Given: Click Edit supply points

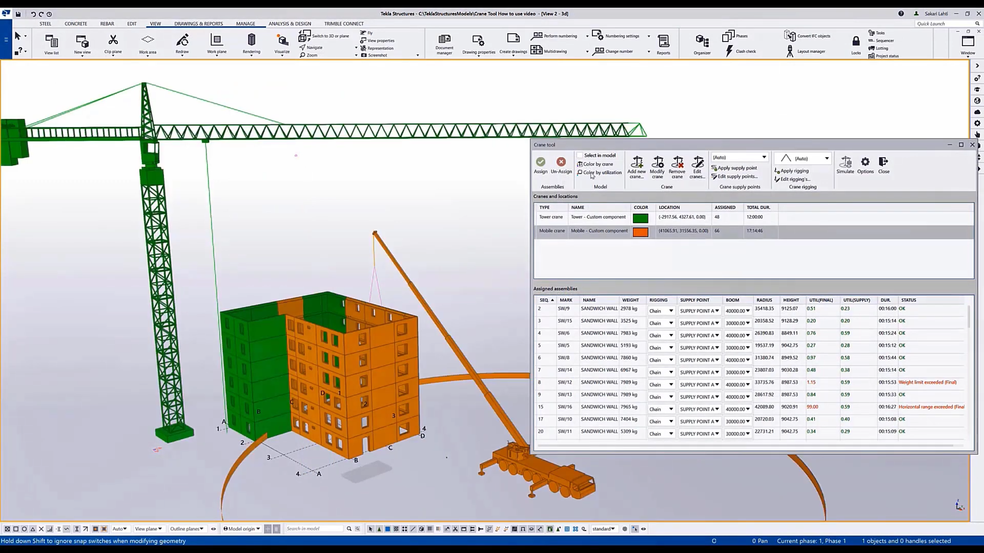Looking at the screenshot, I should pyautogui.click(x=734, y=177).
